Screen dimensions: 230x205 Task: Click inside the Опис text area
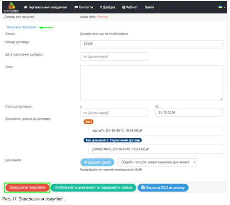[x=151, y=82]
